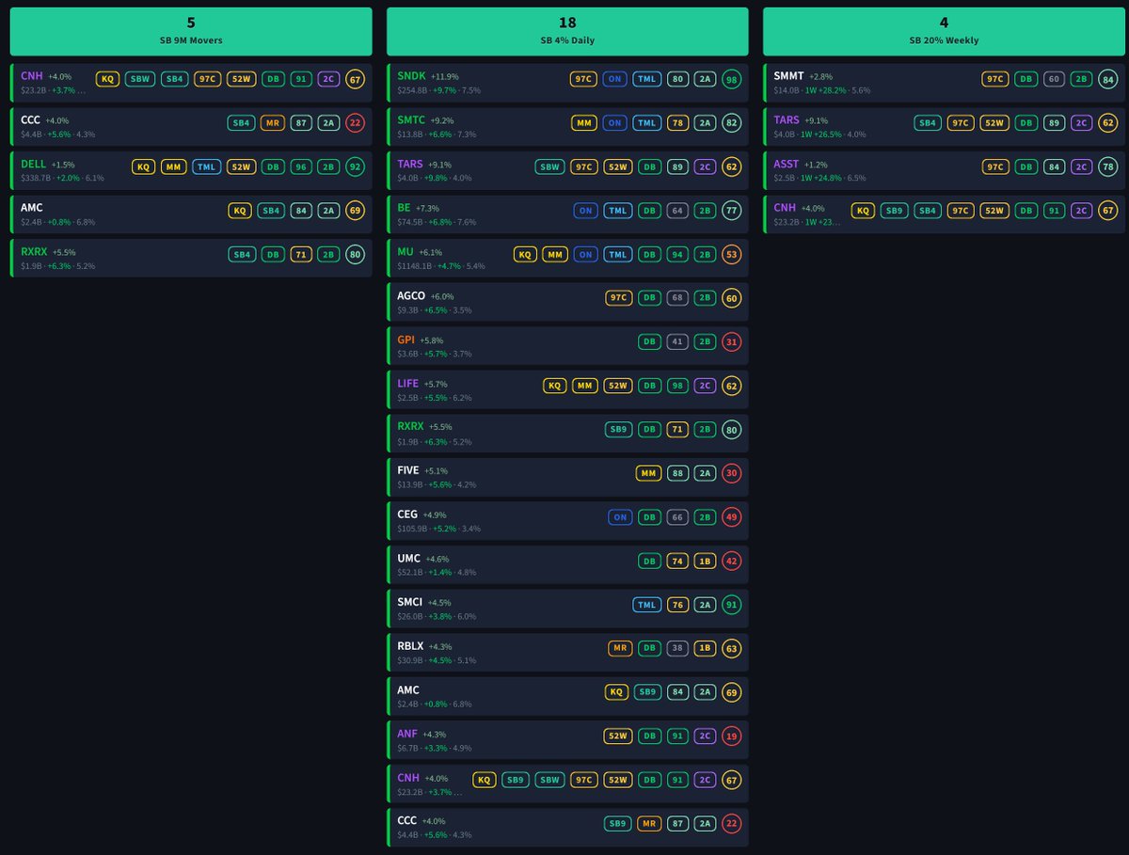
Task: Select the 19 score circle on ANF
Action: click(x=731, y=736)
